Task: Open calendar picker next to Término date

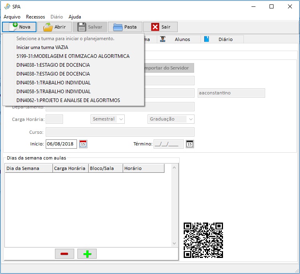Action: pos(190,144)
